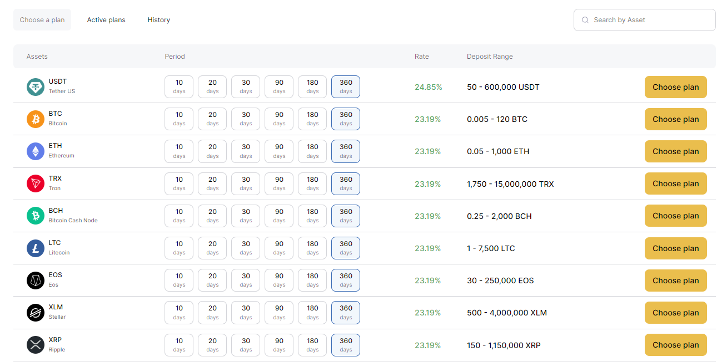Click the Ethereum asset label
The height and width of the screenshot is (362, 717).
click(x=61, y=156)
